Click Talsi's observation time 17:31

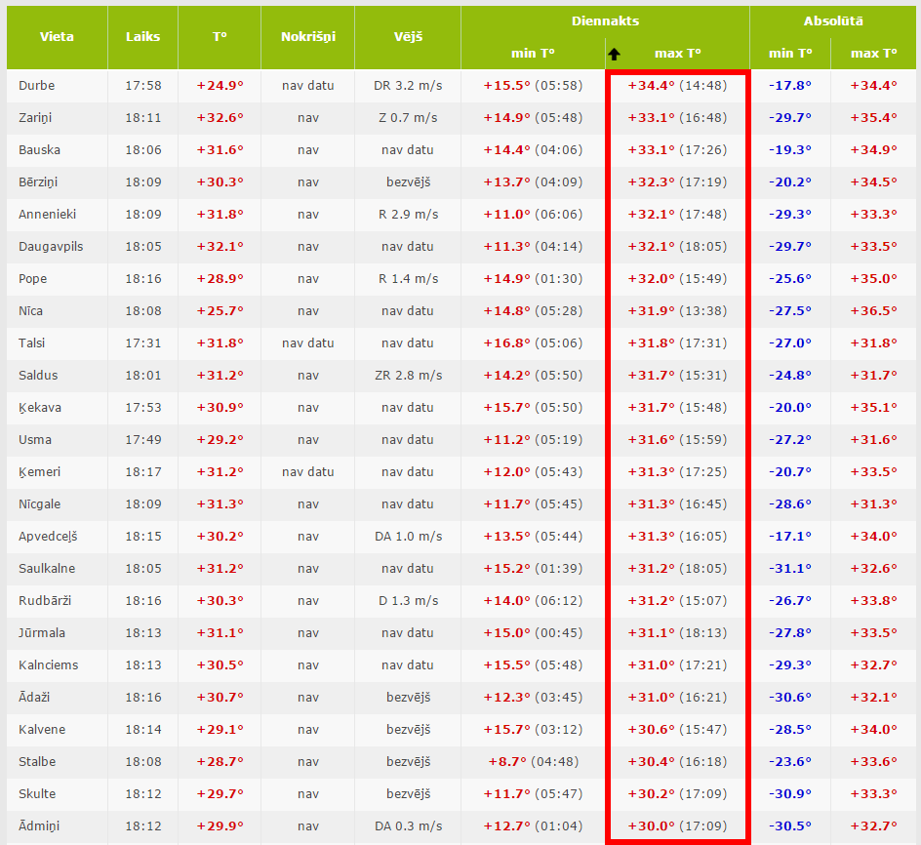point(142,342)
